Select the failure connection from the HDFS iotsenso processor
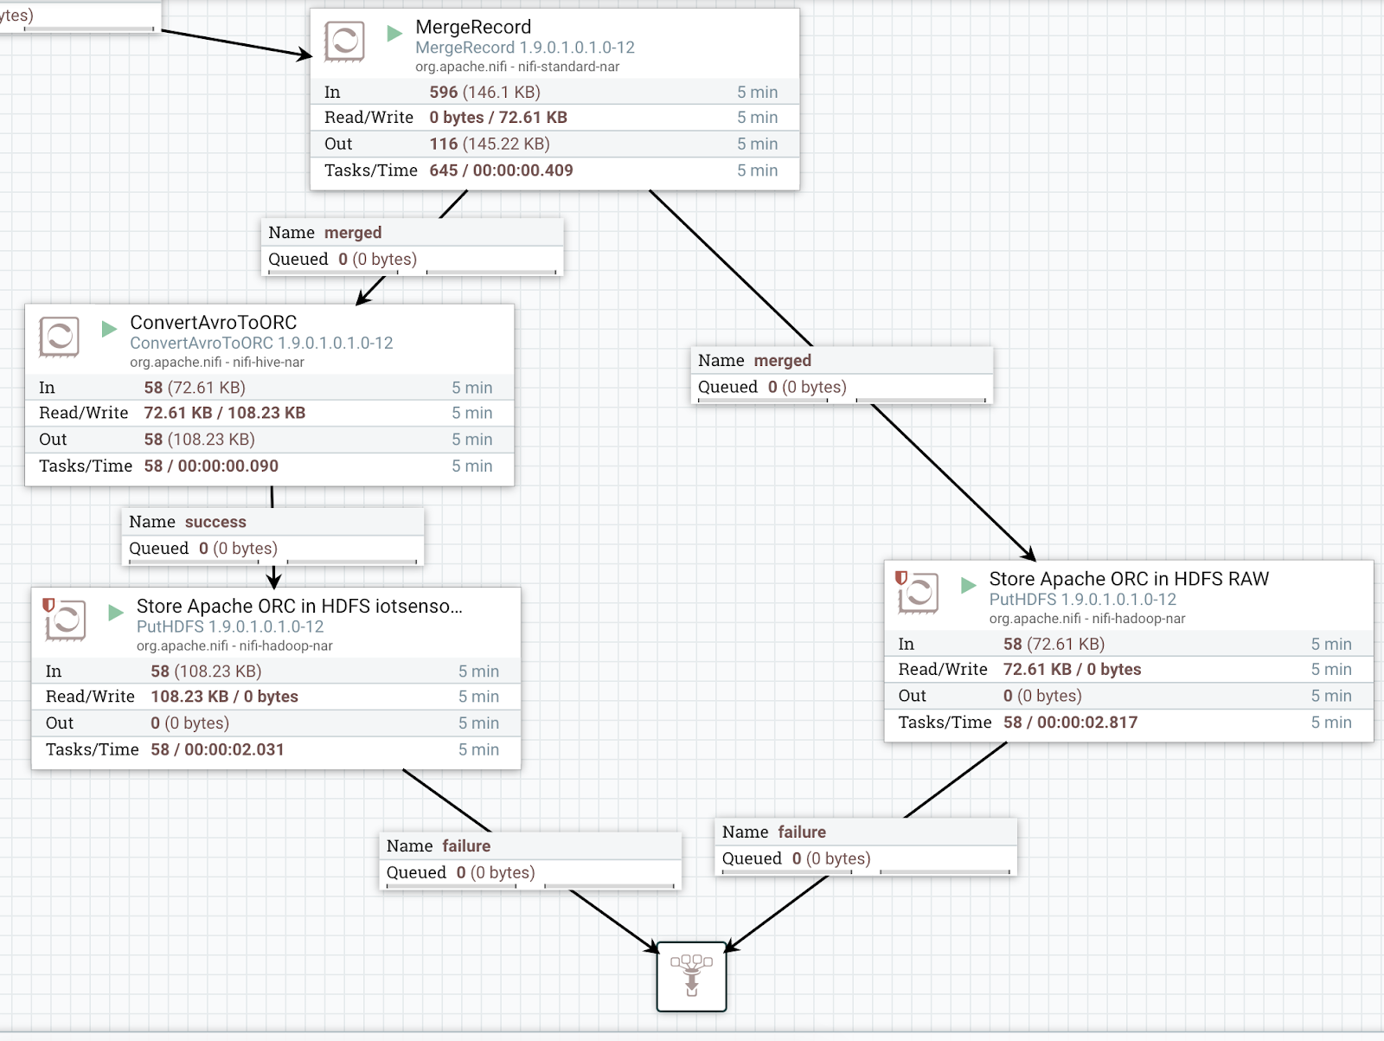Screen dimensions: 1384x1041 pos(530,860)
